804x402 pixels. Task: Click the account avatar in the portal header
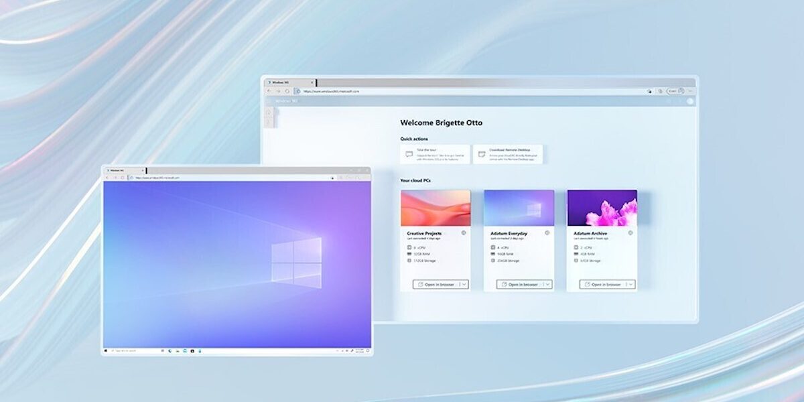click(x=689, y=100)
